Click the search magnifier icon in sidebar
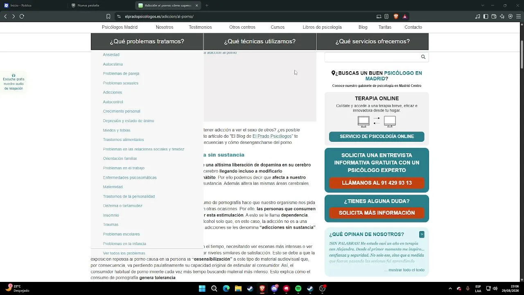Viewport: 524px width, 295px height. [423, 57]
